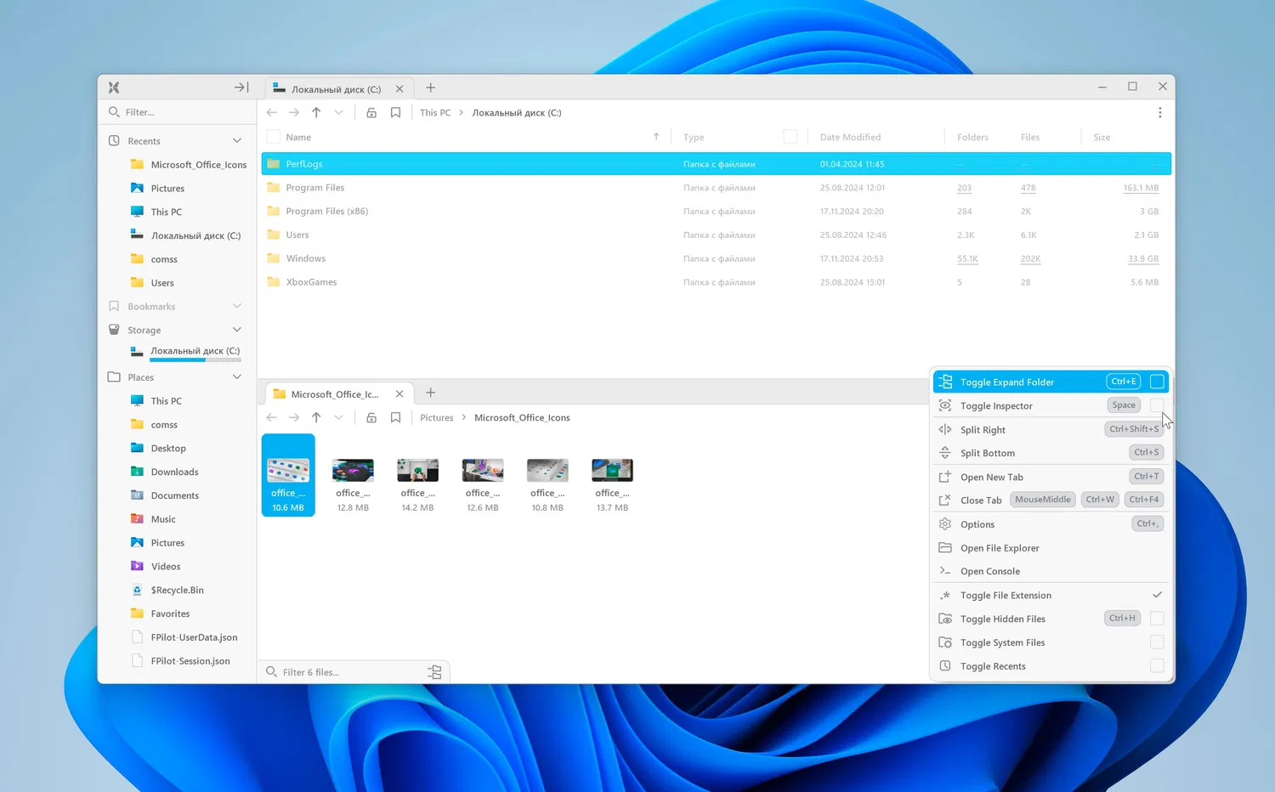Tick the select-all checkbox beside Name column

273,137
